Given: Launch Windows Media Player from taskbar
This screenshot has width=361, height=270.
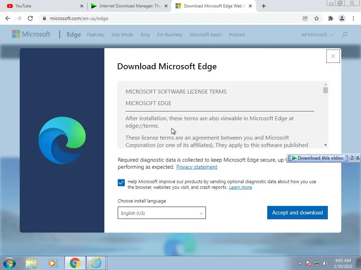Looking at the screenshot, I should coord(53,263).
